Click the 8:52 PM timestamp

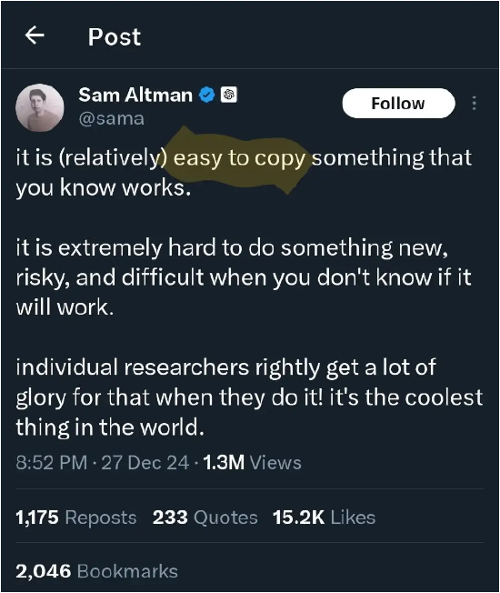52,463
